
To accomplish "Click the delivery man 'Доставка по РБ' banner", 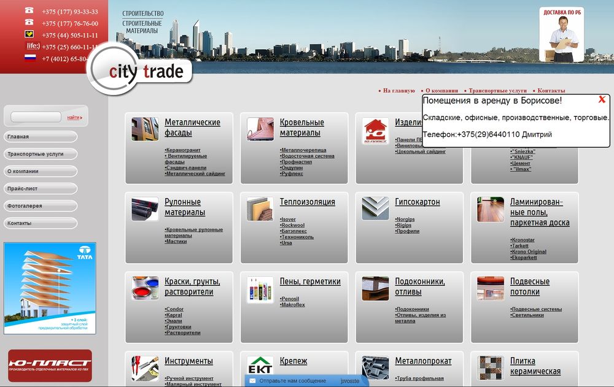I will tap(562, 34).
